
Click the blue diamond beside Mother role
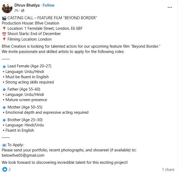point(4,107)
